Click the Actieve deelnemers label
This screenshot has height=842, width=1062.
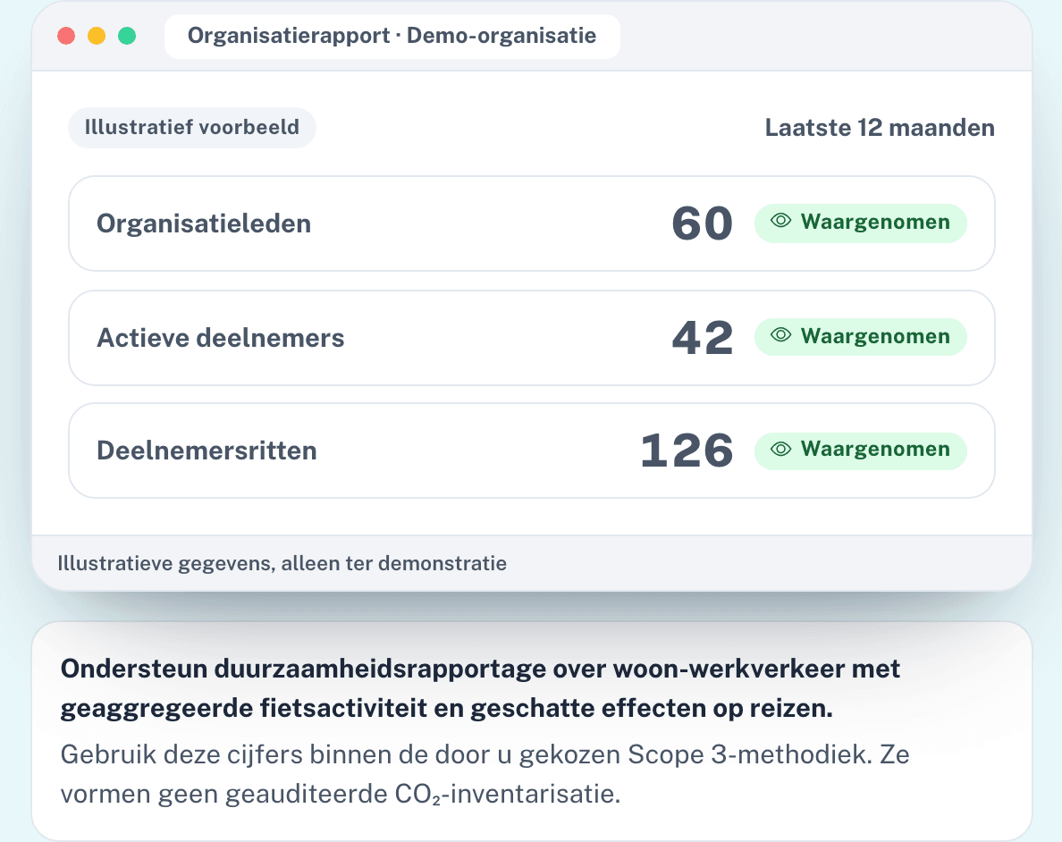coord(221,337)
